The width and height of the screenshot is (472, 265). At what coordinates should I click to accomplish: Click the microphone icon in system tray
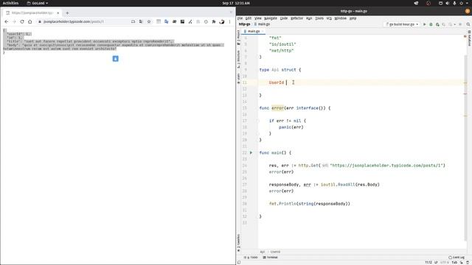(454, 3)
